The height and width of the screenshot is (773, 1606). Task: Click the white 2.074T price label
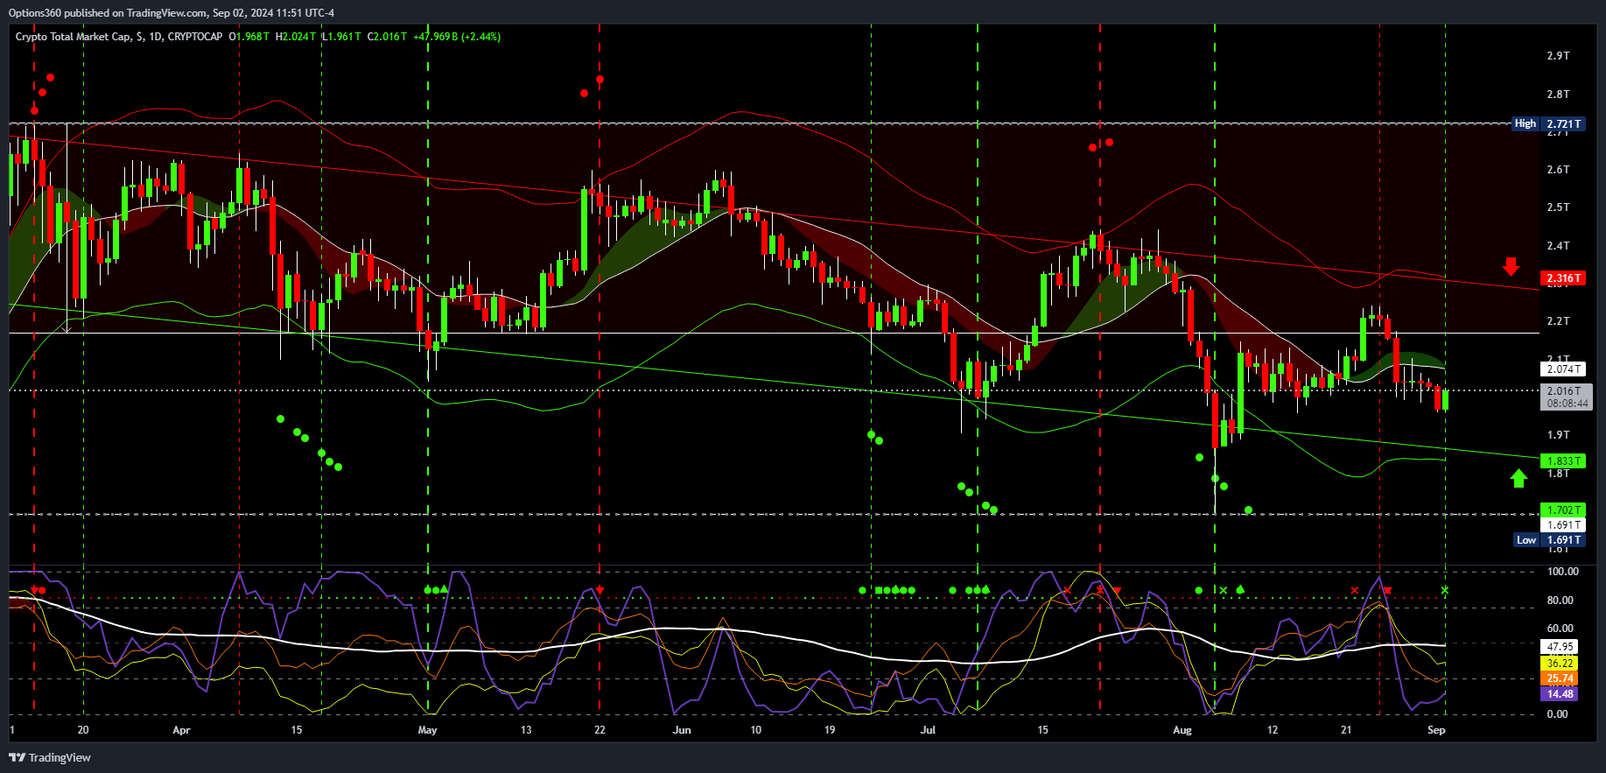coord(1563,369)
